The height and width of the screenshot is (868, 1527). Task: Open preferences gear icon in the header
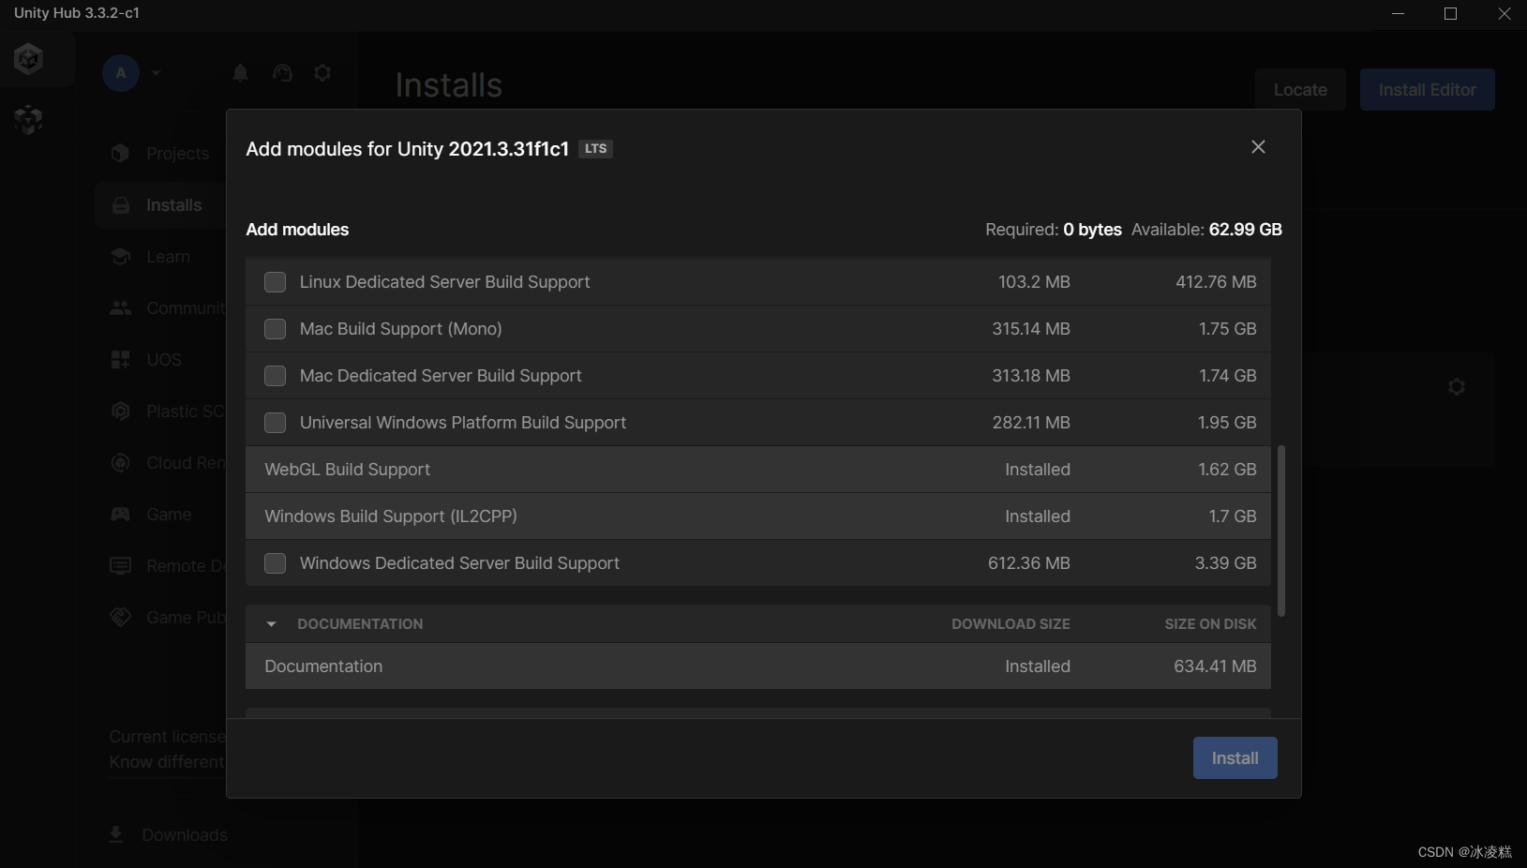322,73
